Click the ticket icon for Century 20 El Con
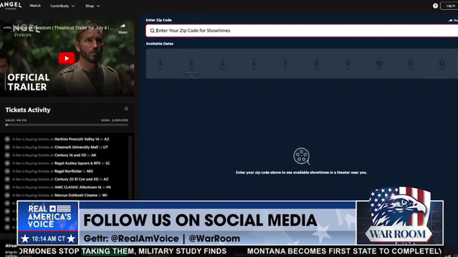The image size is (458, 257). click(7, 179)
